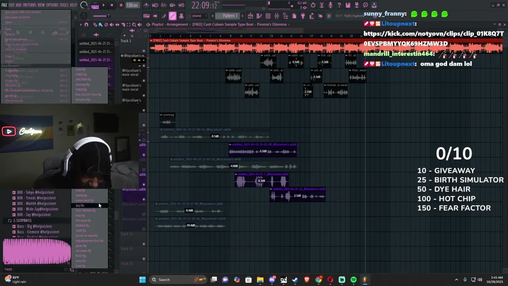
Task: Start playback with the play button
Action: coord(104,6)
